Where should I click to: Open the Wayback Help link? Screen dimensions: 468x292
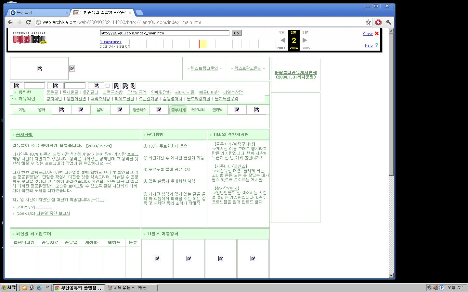click(x=369, y=45)
